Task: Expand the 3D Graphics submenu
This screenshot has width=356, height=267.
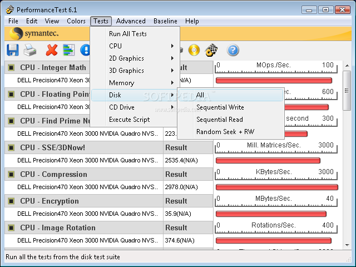Action: pos(135,71)
